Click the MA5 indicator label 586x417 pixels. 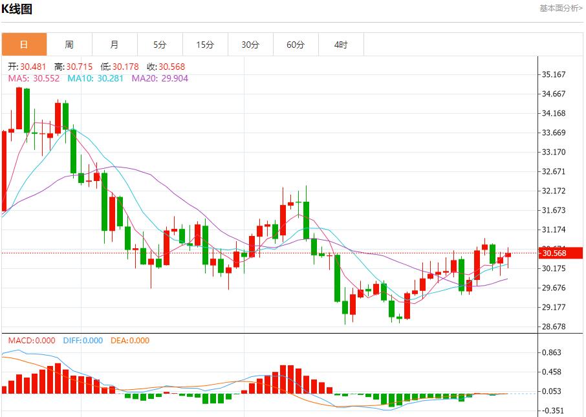pyautogui.click(x=34, y=78)
